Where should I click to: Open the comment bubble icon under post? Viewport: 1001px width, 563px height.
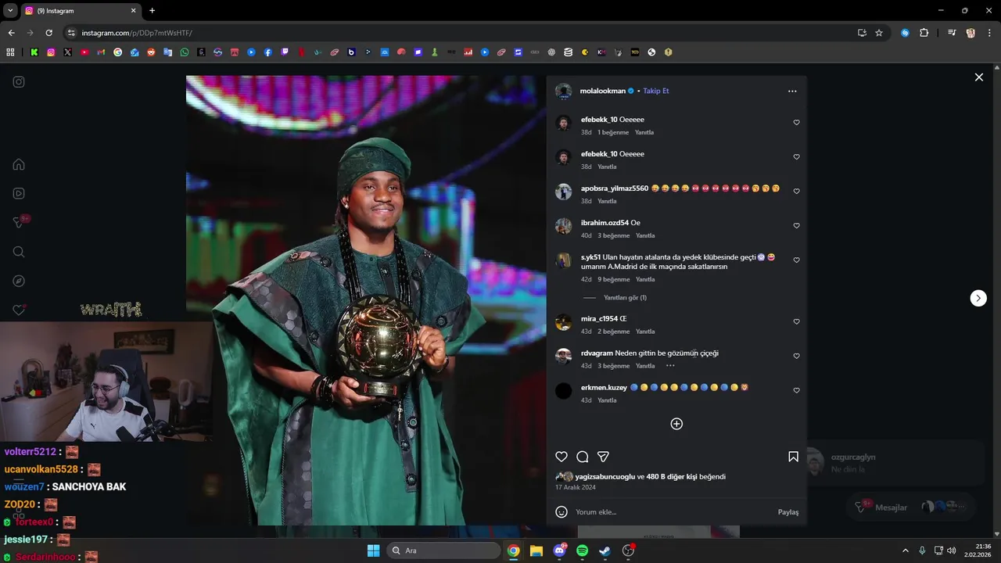(x=582, y=457)
